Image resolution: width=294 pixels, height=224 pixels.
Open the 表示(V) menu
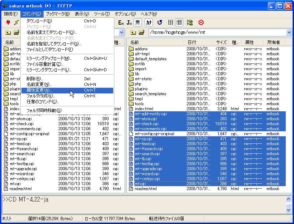(82, 14)
